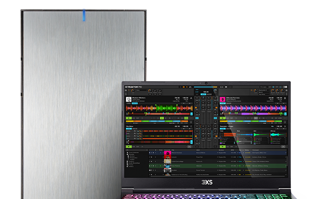
Task: Toggle the blue headphone cue button for channel A
Action: [197, 118]
